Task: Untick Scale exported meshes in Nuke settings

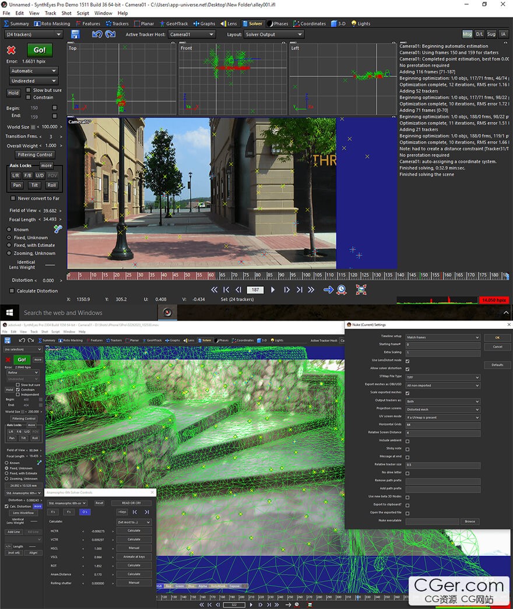Action: (407, 393)
